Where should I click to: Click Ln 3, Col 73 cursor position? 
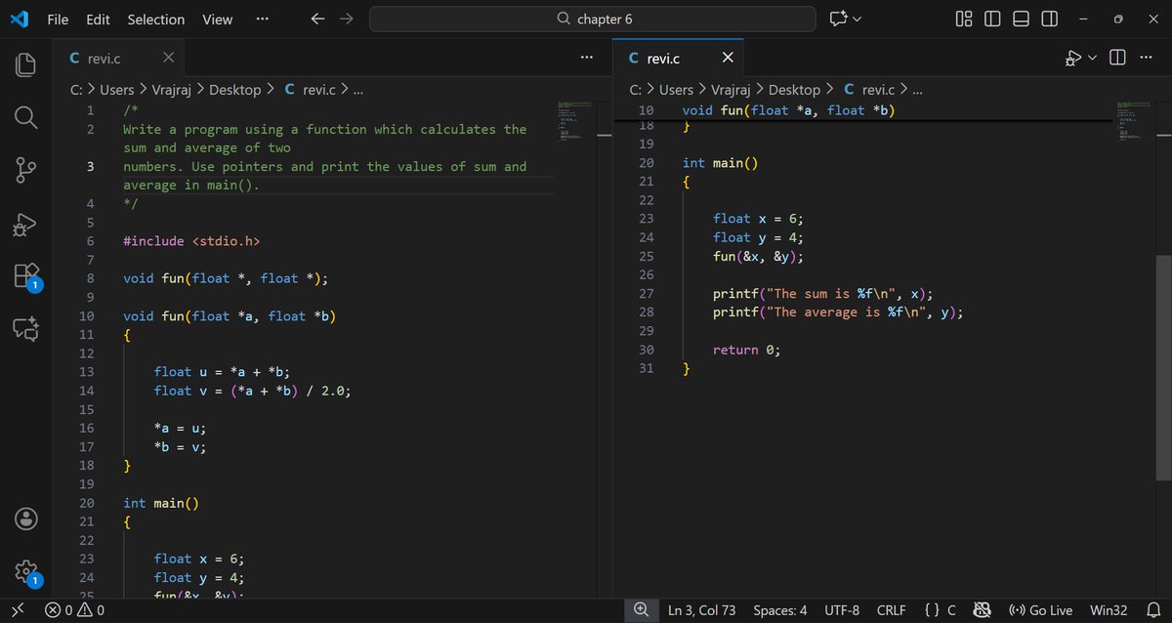point(701,610)
